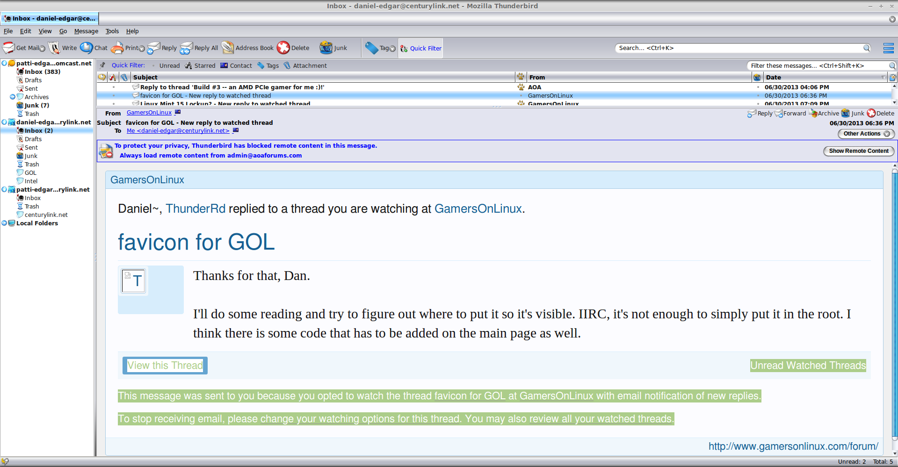
Task: Click the Tag label icon in toolbar
Action: (372, 48)
